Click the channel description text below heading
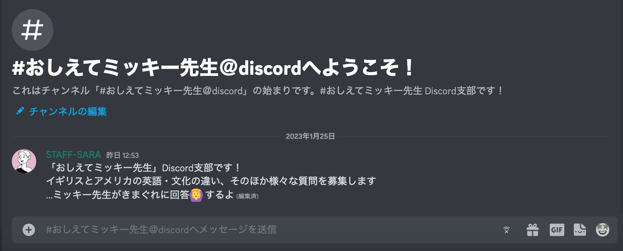The image size is (623, 251). click(258, 91)
